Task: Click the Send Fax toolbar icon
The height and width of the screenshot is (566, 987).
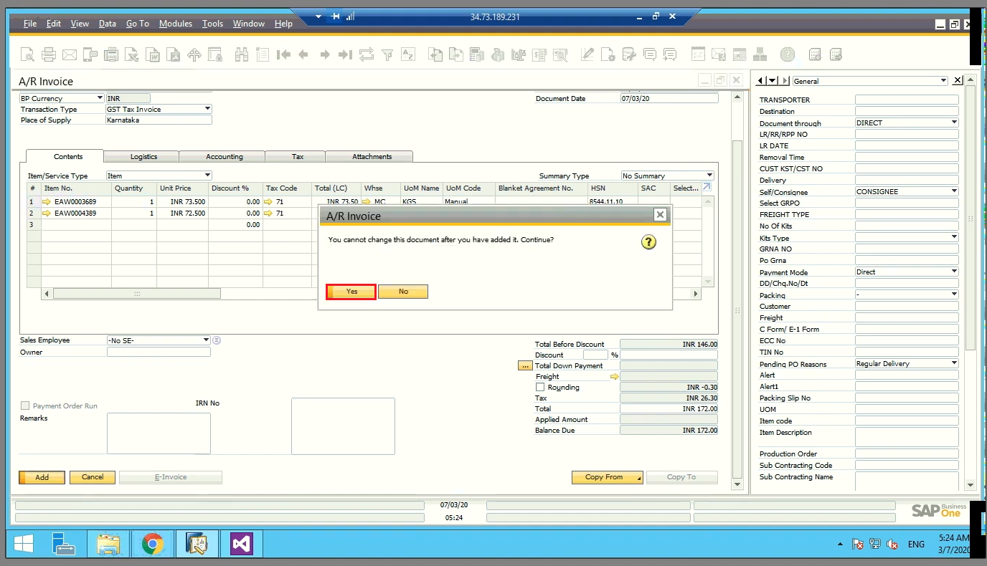Action: click(x=90, y=54)
